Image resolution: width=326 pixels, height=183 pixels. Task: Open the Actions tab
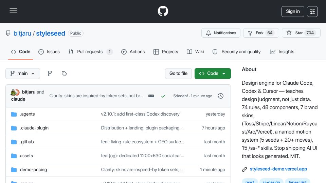[x=133, y=52]
